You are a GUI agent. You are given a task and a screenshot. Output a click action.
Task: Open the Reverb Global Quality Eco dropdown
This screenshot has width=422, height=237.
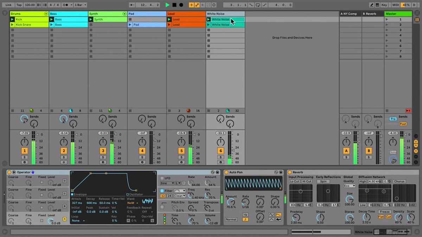click(350, 186)
